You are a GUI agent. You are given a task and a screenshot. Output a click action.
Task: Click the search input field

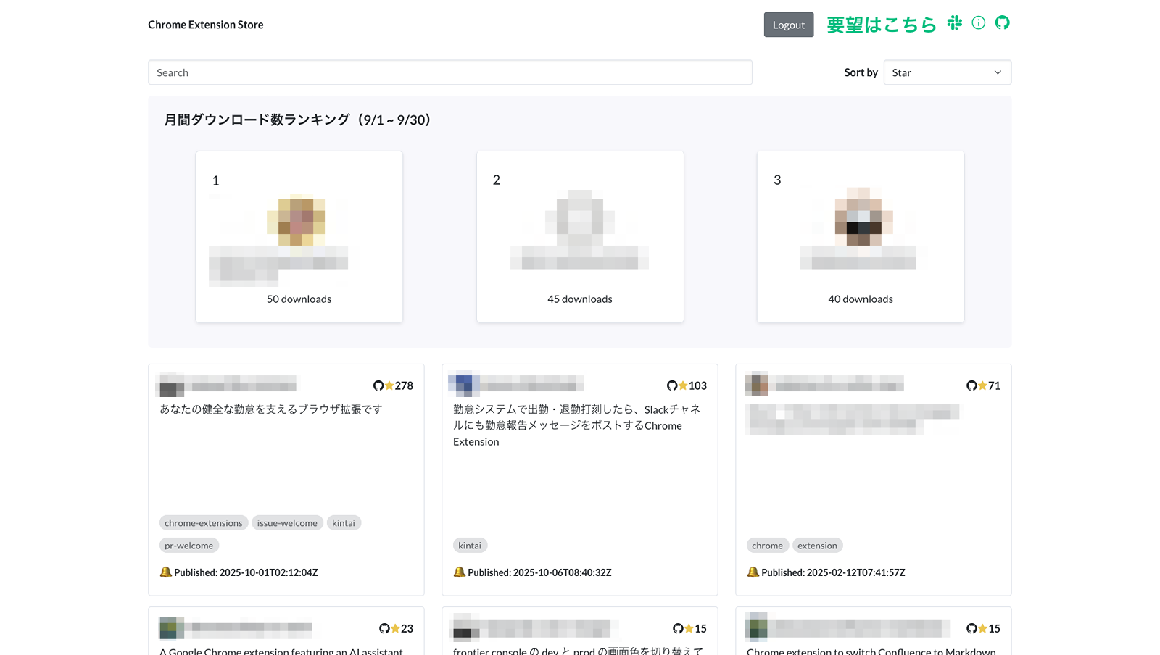click(x=449, y=72)
